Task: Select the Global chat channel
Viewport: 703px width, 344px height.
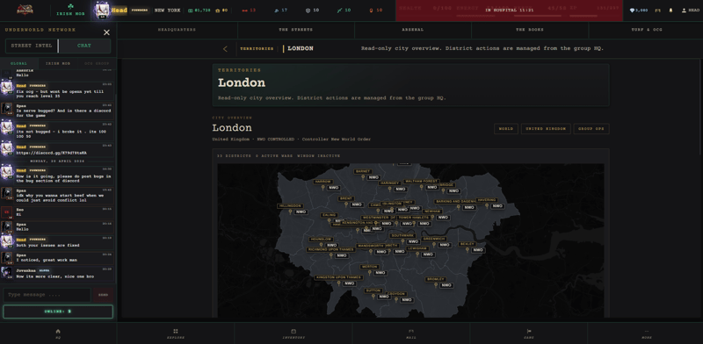Action: pyautogui.click(x=19, y=63)
